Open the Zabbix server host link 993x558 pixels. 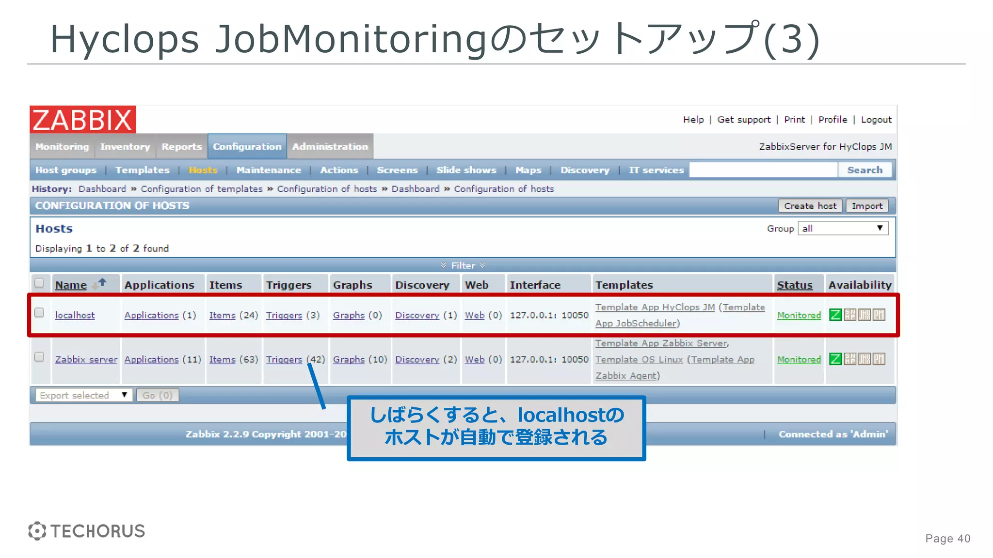[86, 359]
